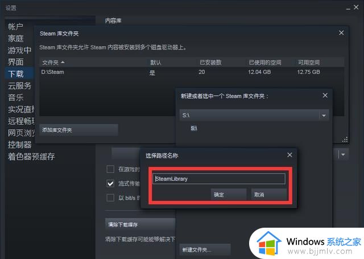364x259 pixels.
Task: Sort by the 文件夹 column header
Action: tap(53, 63)
